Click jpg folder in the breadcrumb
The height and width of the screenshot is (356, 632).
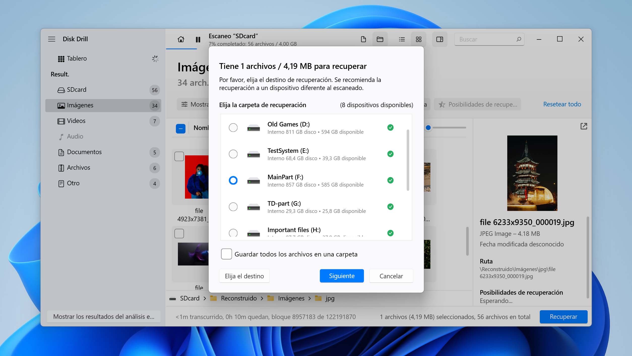tap(330, 298)
